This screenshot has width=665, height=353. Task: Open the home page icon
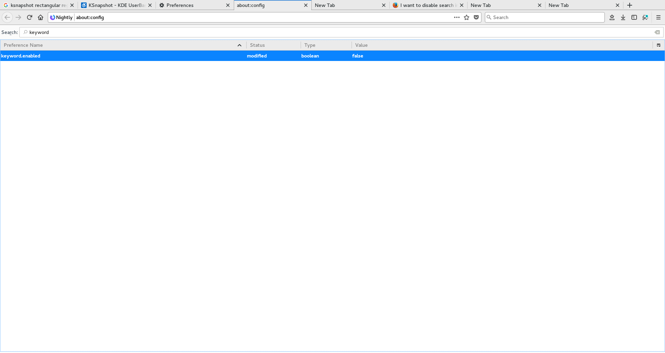(41, 17)
